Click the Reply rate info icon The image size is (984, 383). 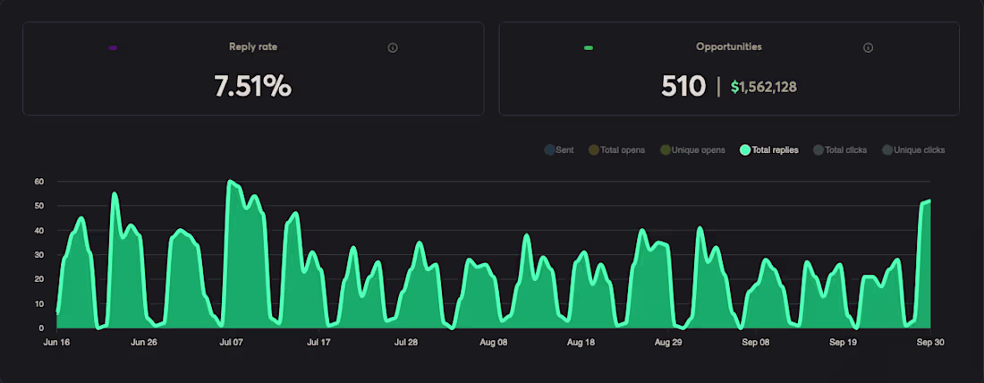pos(393,47)
